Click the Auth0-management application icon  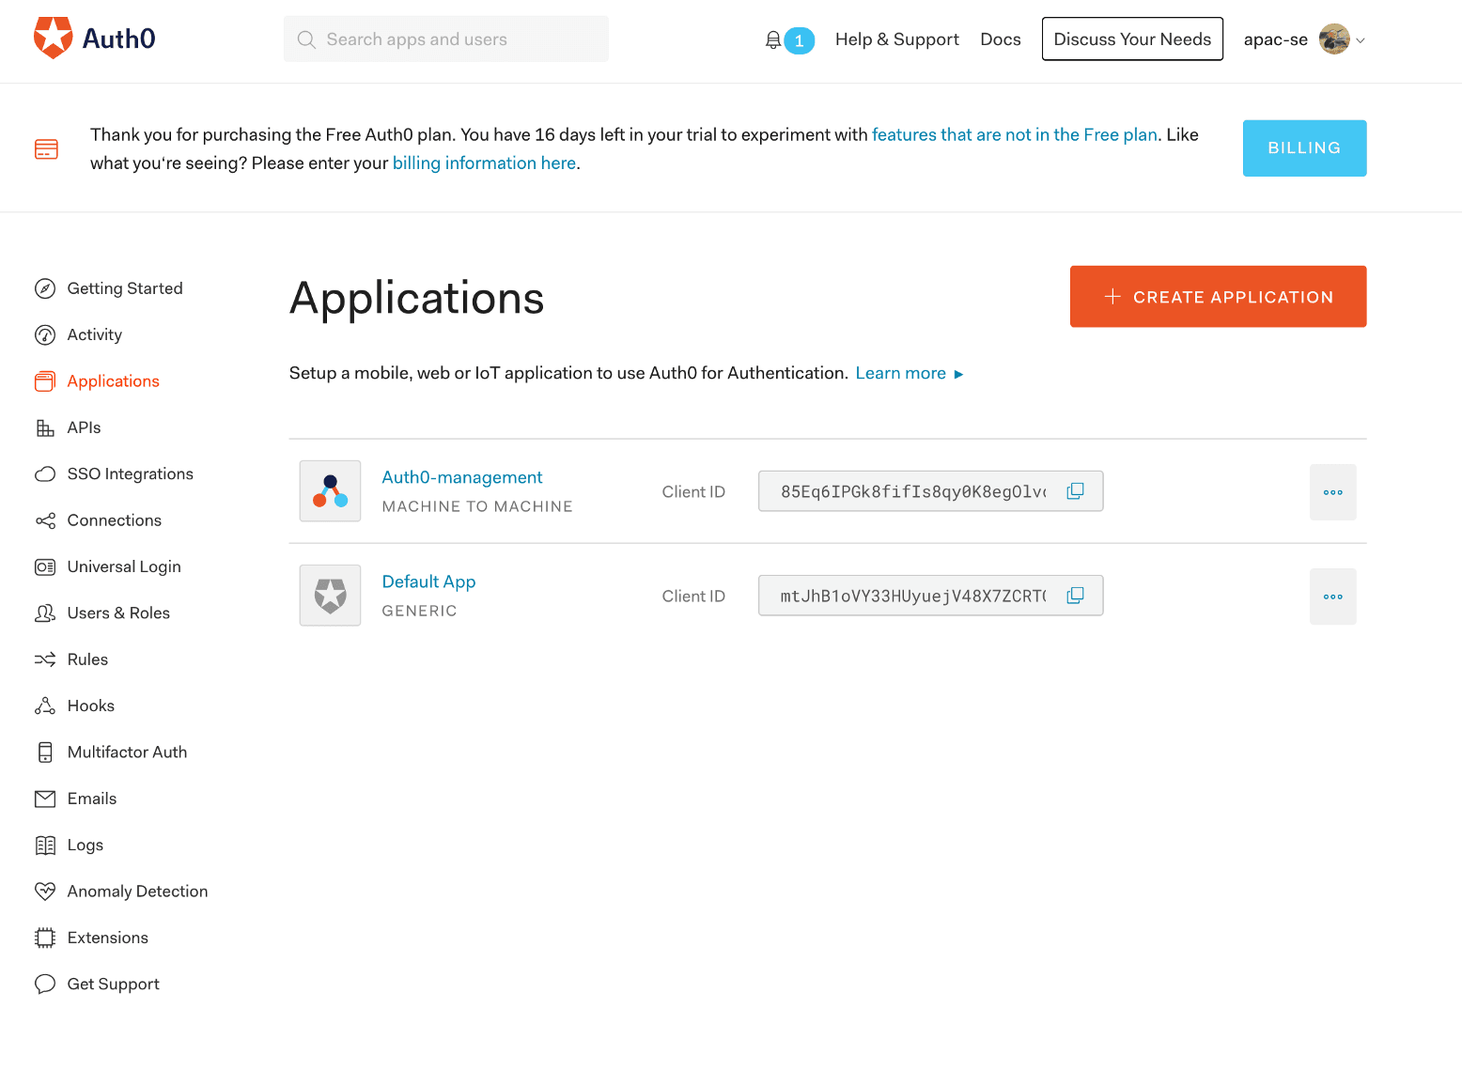[330, 491]
